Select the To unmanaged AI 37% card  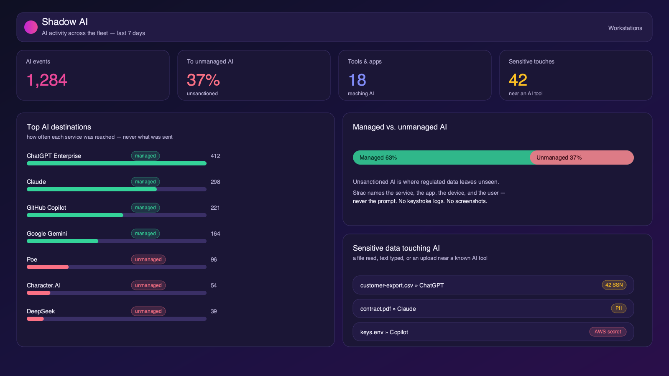(254, 75)
